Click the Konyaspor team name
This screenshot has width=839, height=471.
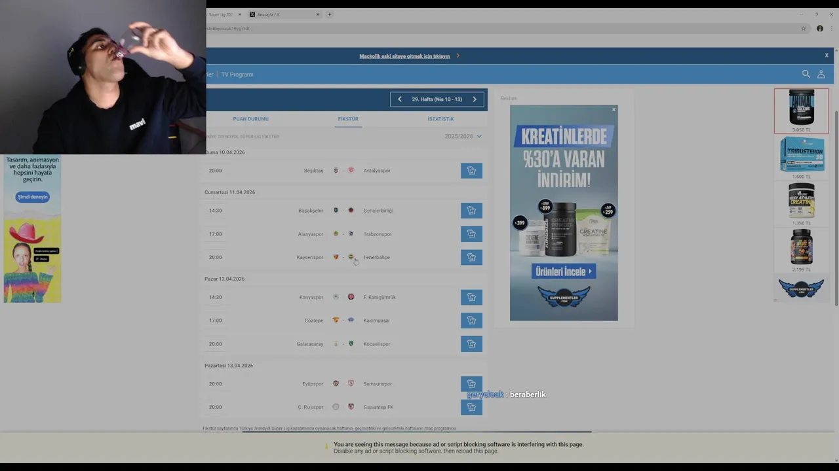tap(311, 297)
